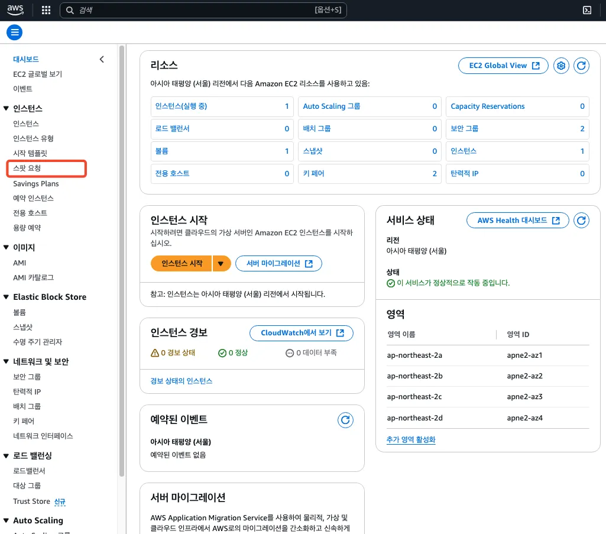
Task: Click the service operating normally status text
Action: coord(453,283)
